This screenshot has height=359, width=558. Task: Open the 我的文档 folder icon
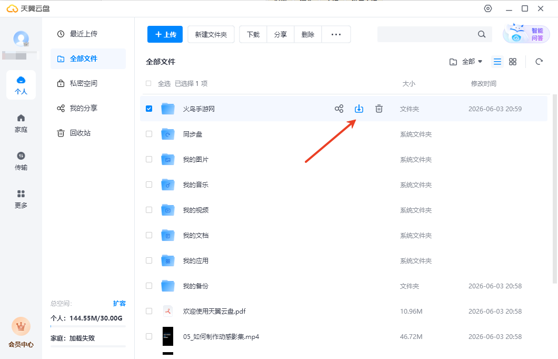(167, 235)
